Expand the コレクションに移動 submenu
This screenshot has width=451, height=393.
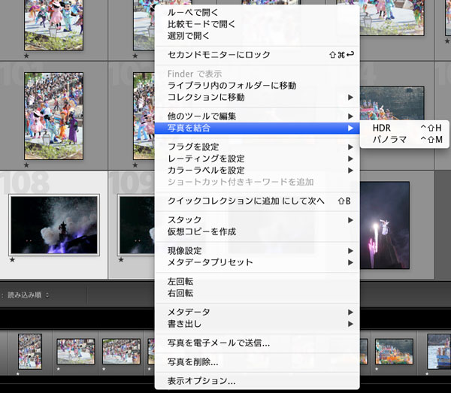(x=257, y=97)
